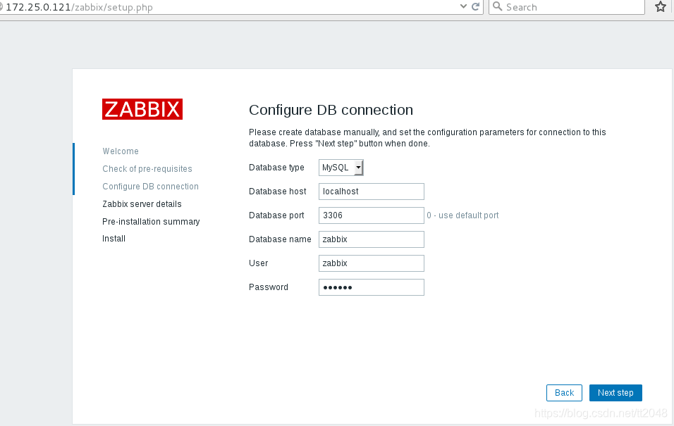Select the Welcome setup step
Viewport: 674px width, 426px height.
tap(121, 151)
